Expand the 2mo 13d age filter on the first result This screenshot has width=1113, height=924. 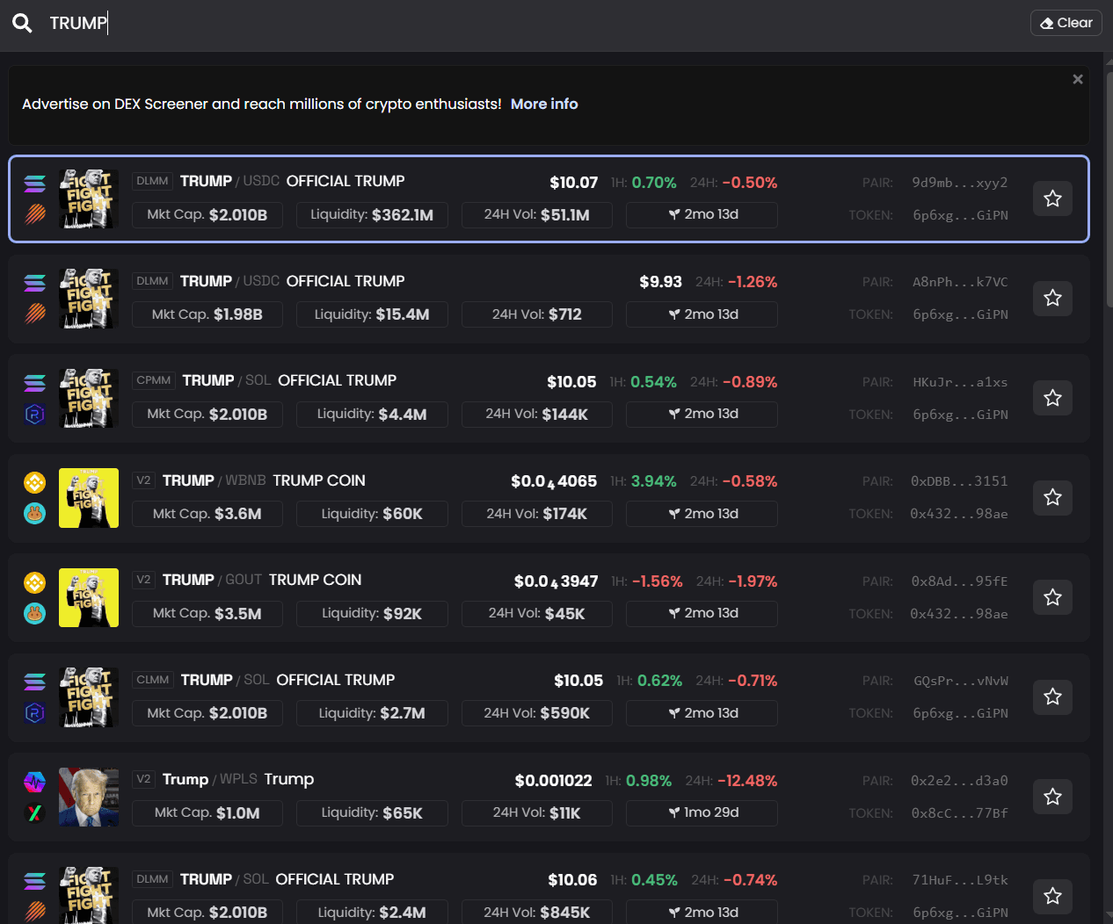click(701, 214)
